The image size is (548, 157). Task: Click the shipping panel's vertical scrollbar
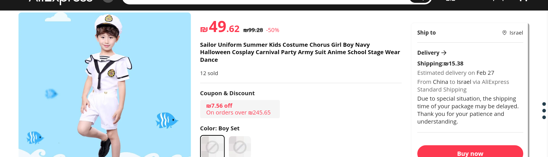pos(528,85)
